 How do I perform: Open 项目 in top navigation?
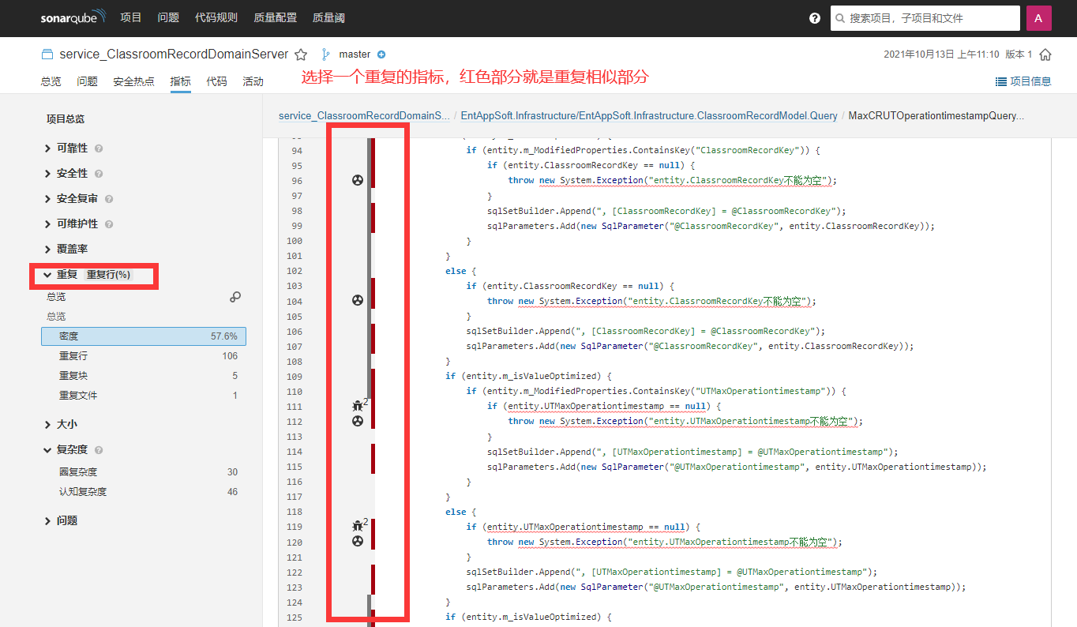tap(131, 18)
